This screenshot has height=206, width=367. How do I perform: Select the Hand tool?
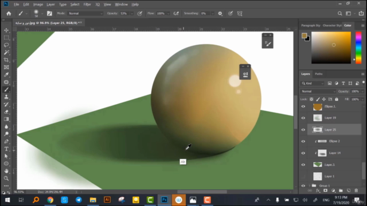point(6,171)
